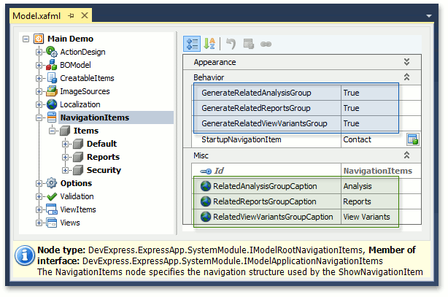Click the Validation green checkmark icon

(x=52, y=197)
